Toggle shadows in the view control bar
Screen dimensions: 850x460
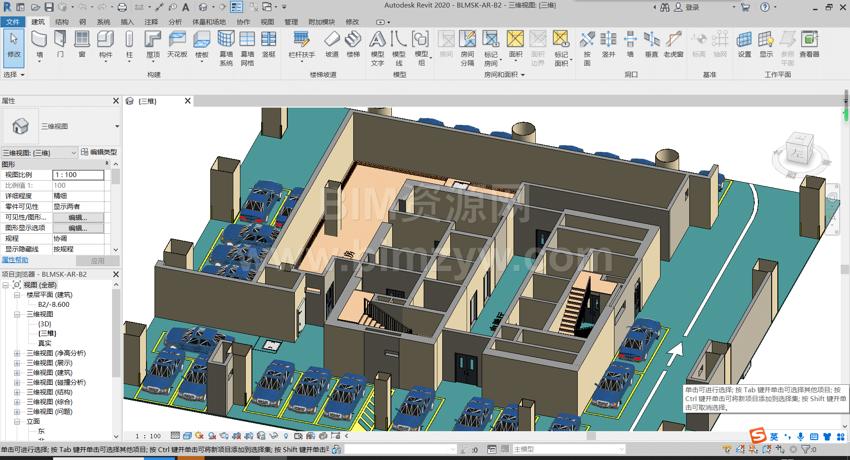click(212, 436)
